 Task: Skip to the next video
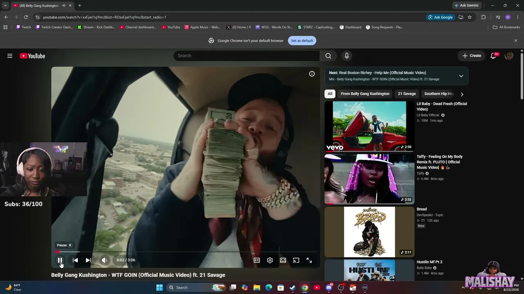click(x=88, y=260)
